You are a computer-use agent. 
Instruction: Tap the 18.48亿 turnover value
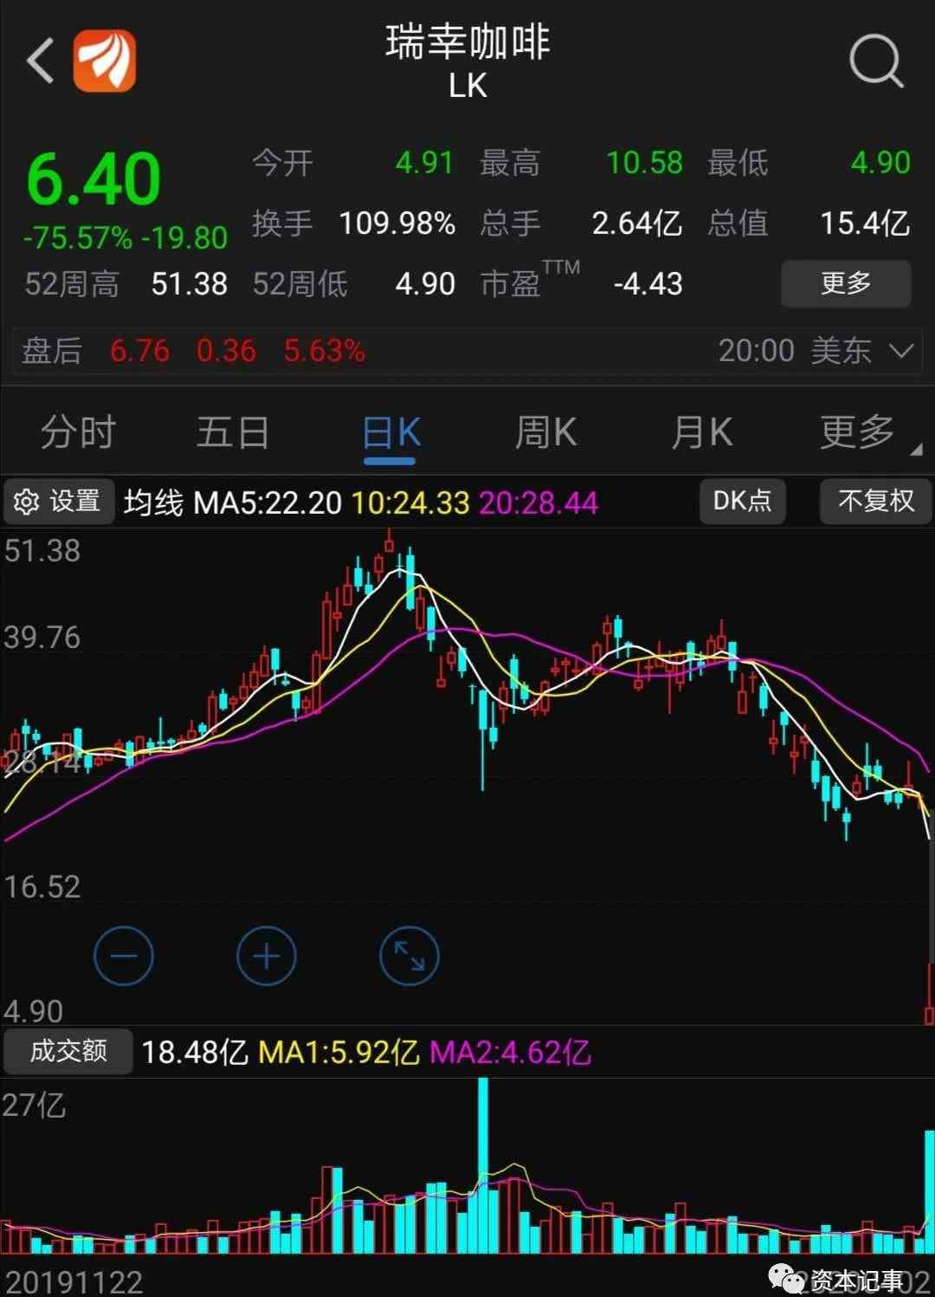click(x=195, y=1053)
